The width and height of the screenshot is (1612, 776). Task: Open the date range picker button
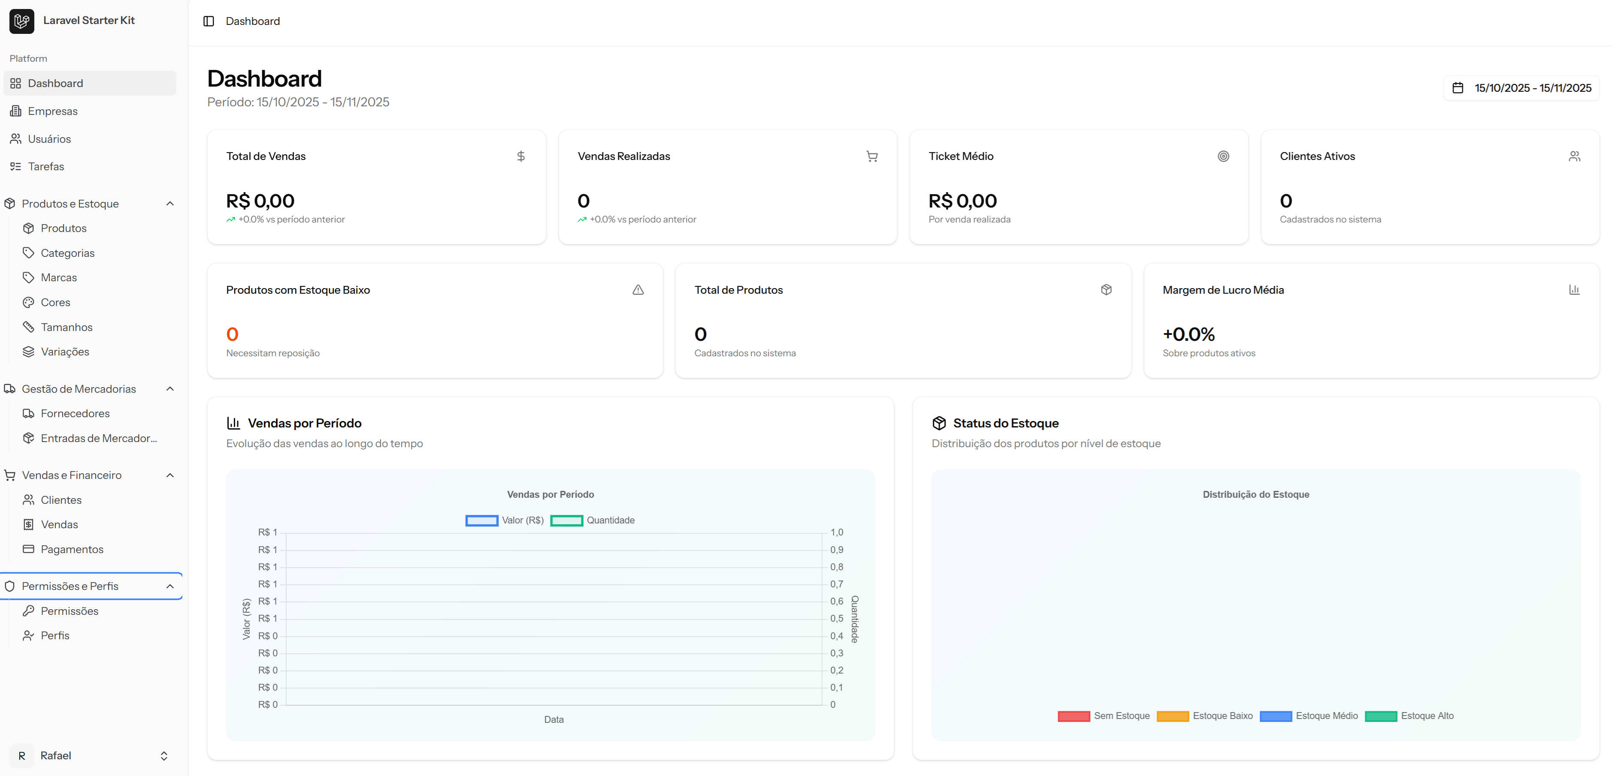pyautogui.click(x=1521, y=88)
